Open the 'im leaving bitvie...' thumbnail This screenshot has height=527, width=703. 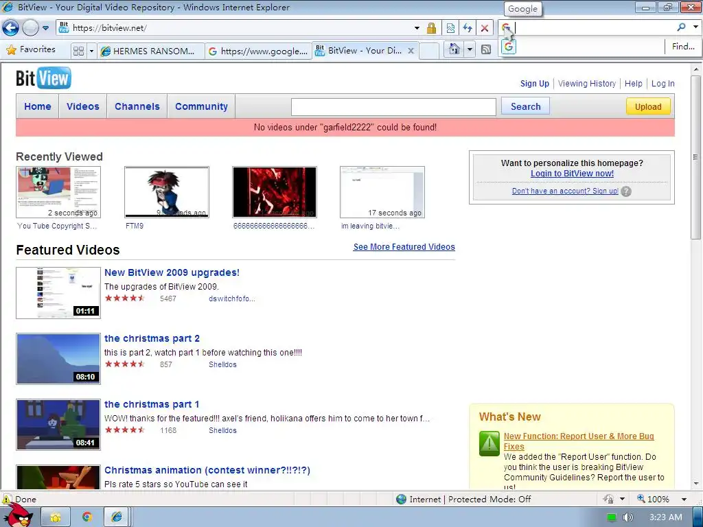coord(382,192)
